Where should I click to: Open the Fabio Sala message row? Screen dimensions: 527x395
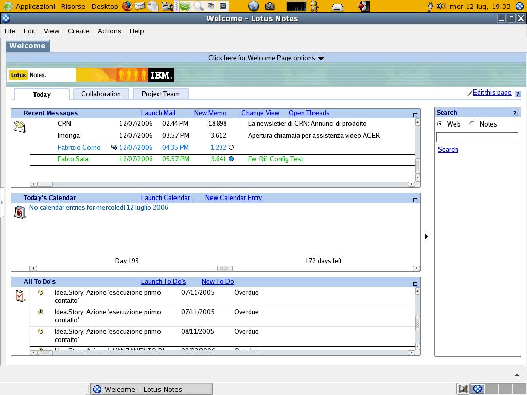coord(222,159)
